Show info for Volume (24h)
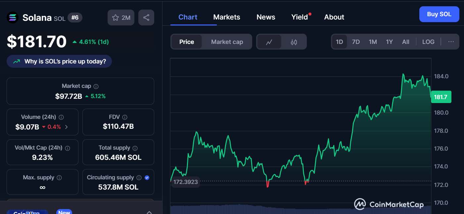The width and height of the screenshot is (464, 214). [x=61, y=117]
